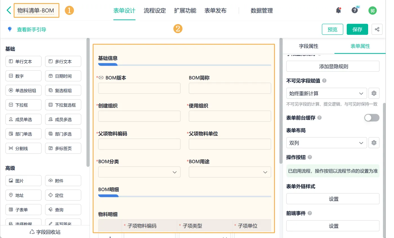Toggle the 表单前台缓存 switch
Viewport: 394px width, 238px height.
click(x=371, y=118)
